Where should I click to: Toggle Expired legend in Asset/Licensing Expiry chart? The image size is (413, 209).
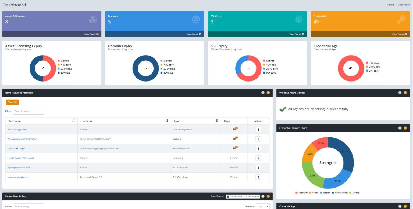pos(63,61)
